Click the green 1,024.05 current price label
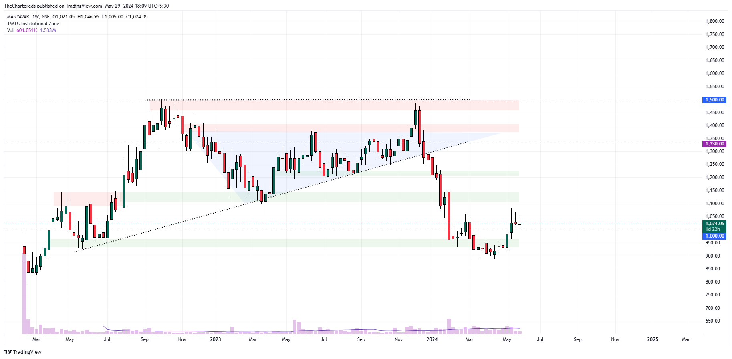Screen dimensions: 732x359 pos(714,224)
